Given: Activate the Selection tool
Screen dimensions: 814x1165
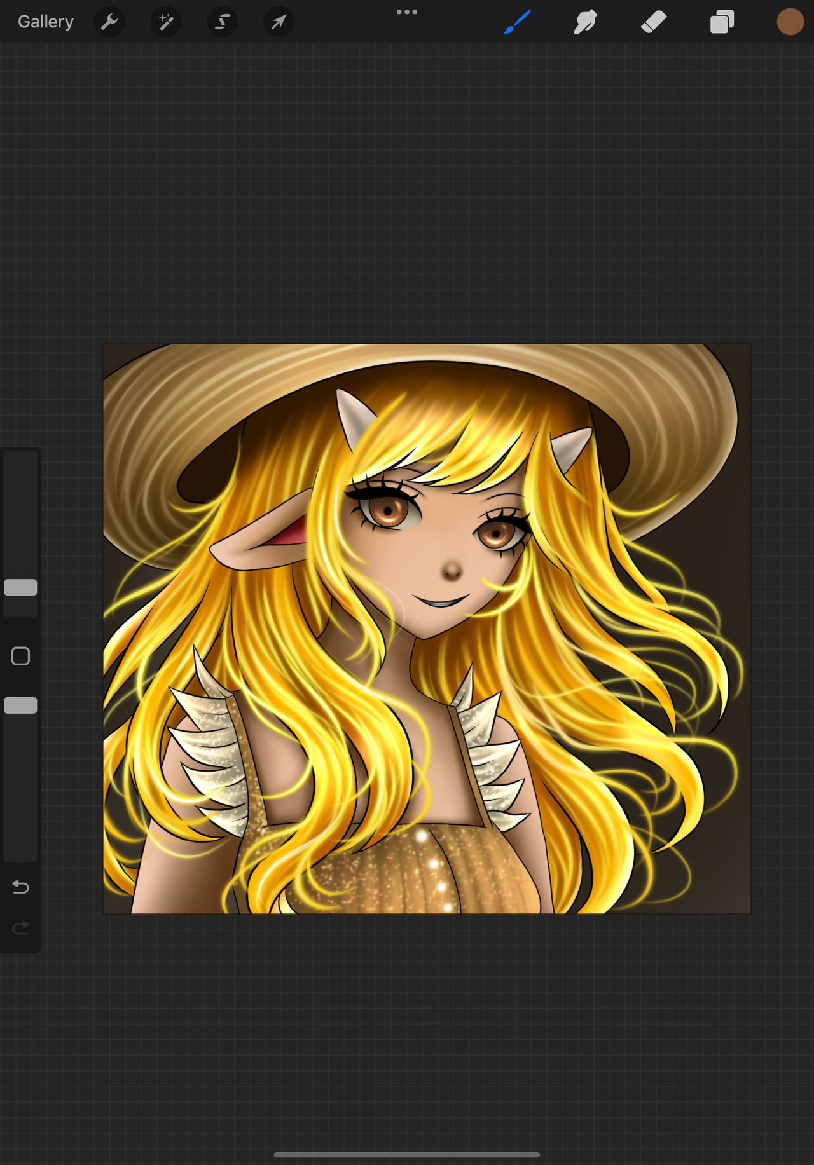Looking at the screenshot, I should [223, 22].
